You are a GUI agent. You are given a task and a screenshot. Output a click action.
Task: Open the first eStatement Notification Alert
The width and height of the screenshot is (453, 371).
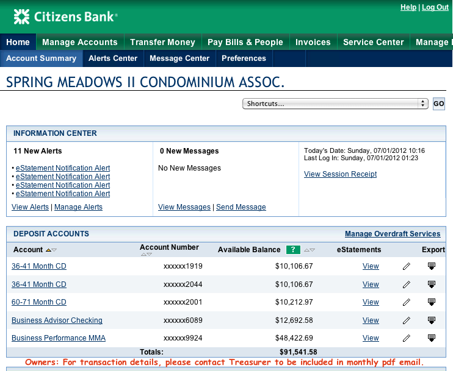pyautogui.click(x=63, y=168)
